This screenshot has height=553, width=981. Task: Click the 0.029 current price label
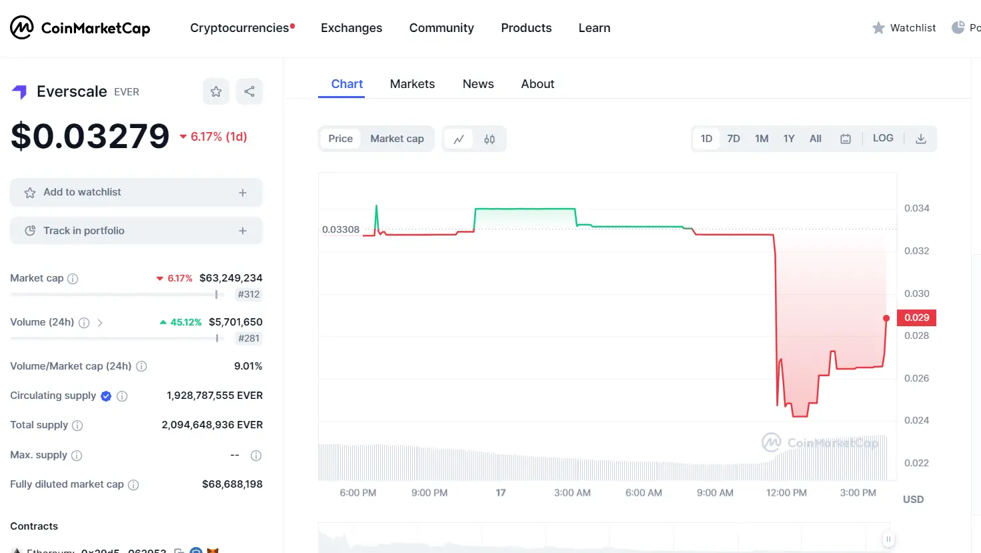coord(916,318)
